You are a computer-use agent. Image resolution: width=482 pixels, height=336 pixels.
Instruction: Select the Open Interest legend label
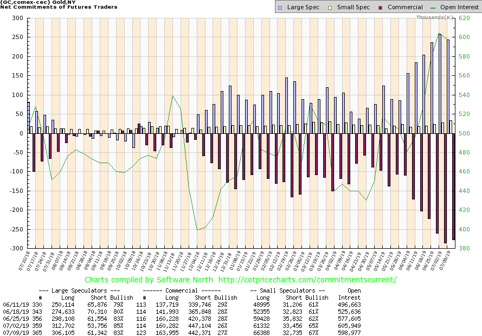pyautogui.click(x=460, y=7)
